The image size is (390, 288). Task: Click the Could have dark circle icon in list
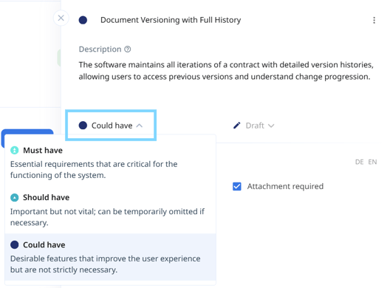click(x=15, y=244)
